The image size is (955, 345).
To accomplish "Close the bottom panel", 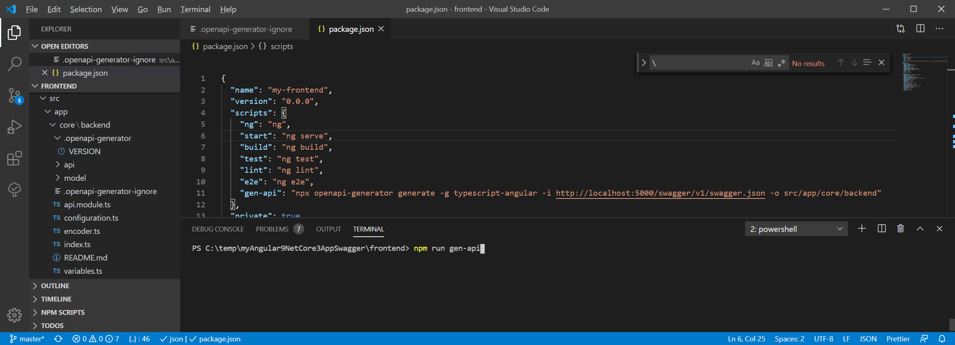I will 939,229.
